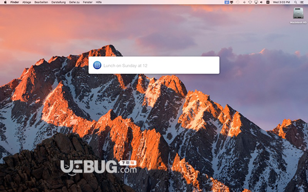Image resolution: width=308 pixels, height=192 pixels.
Task: Click the Wed 3:03 PM clock
Action: point(281,2)
